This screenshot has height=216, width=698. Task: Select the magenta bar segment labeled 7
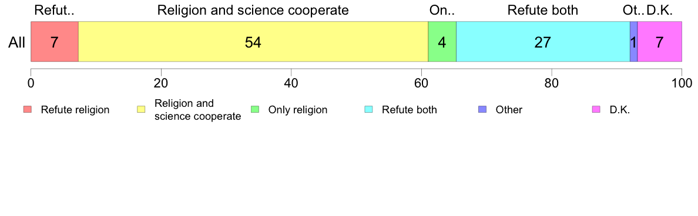tap(660, 41)
